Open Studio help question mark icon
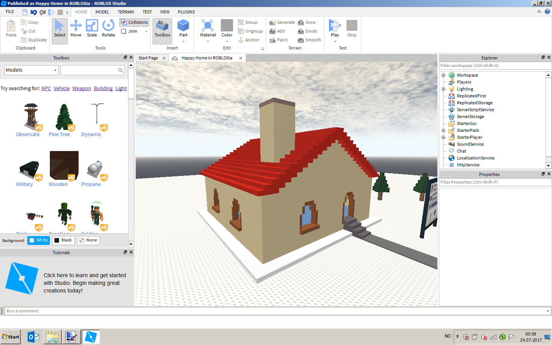The image size is (552, 345). (x=547, y=11)
